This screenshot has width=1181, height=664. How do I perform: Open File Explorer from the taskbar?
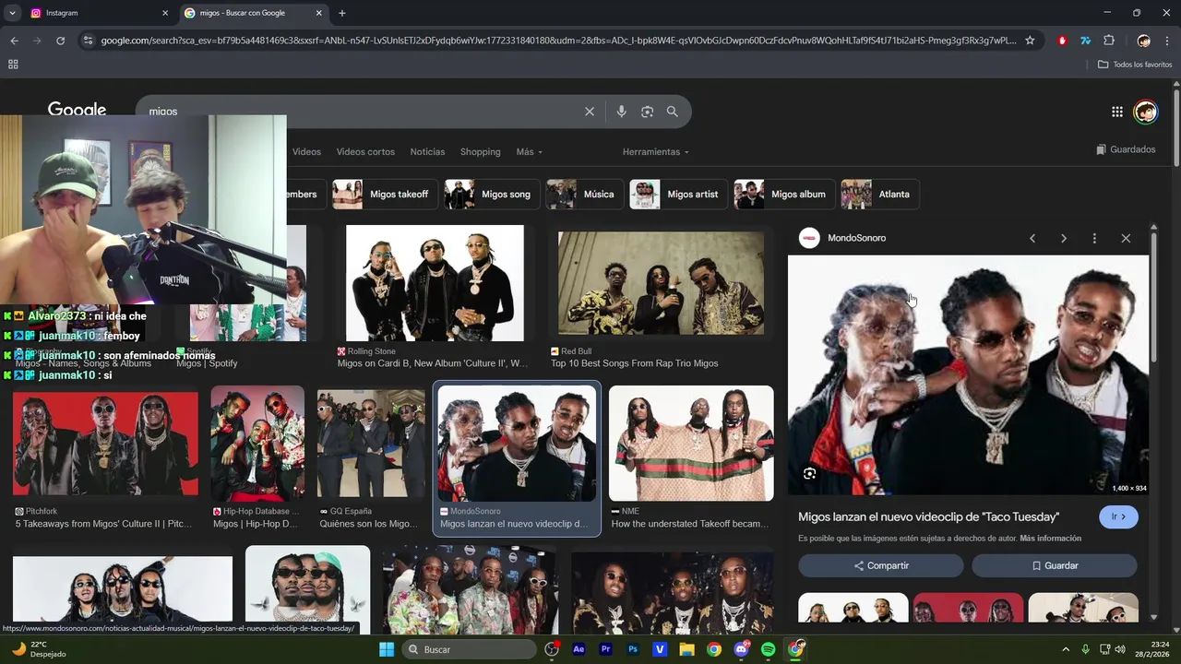point(687,649)
